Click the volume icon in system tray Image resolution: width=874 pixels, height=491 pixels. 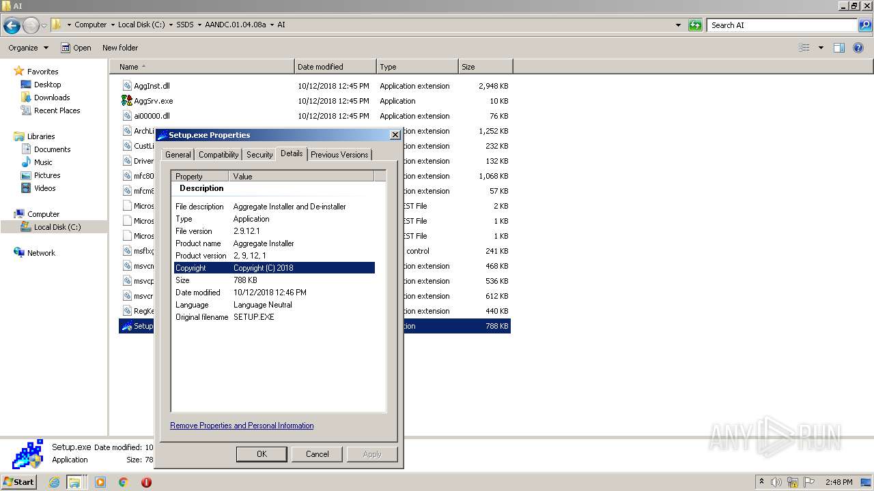[x=776, y=482]
